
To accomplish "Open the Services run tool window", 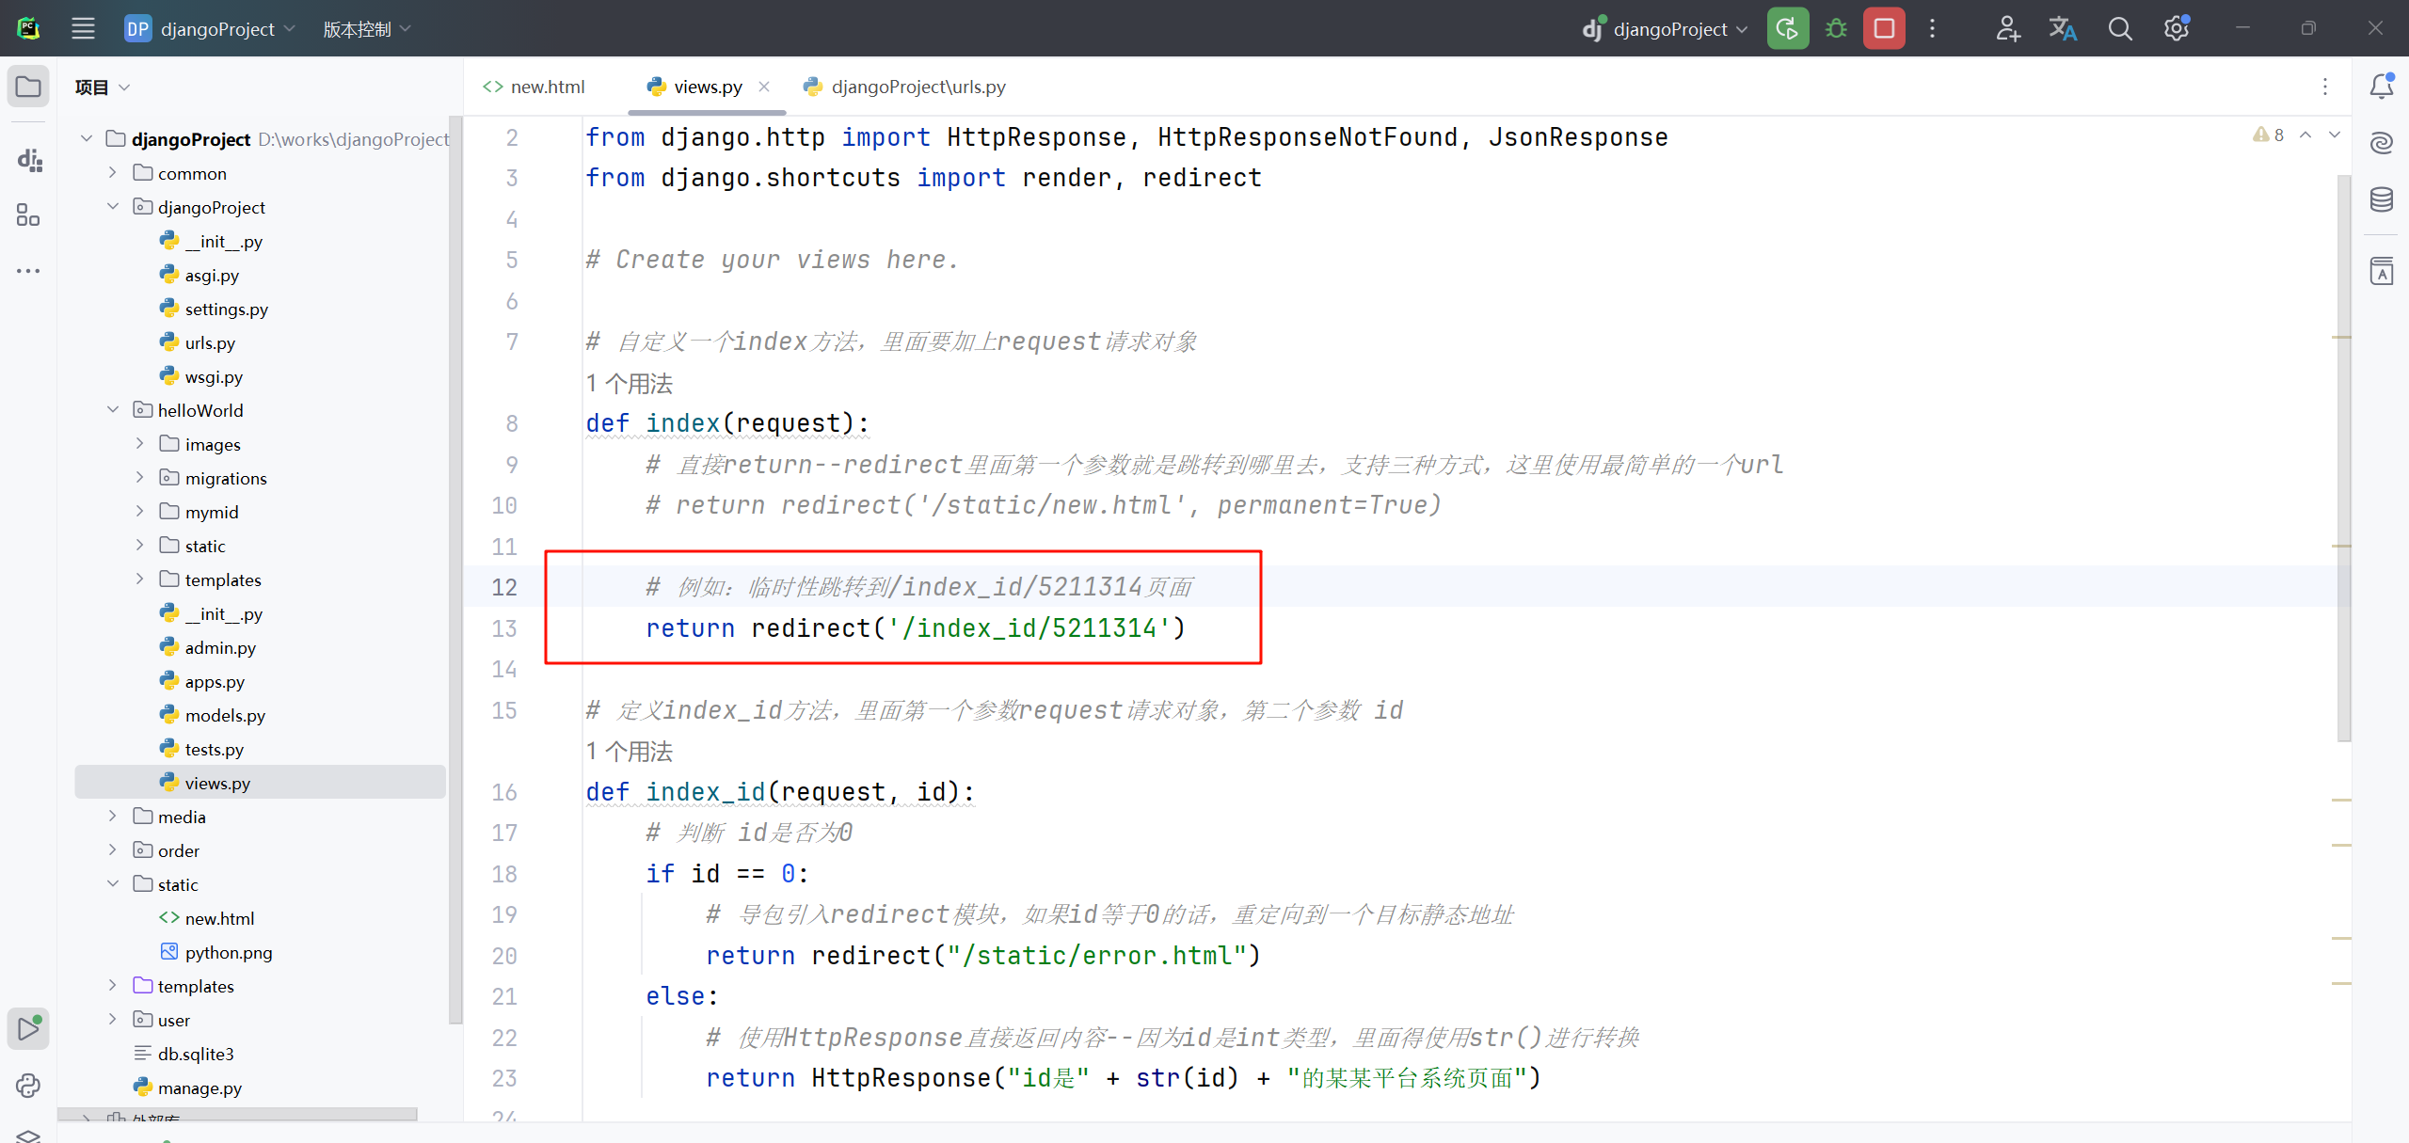I will coord(28,1028).
